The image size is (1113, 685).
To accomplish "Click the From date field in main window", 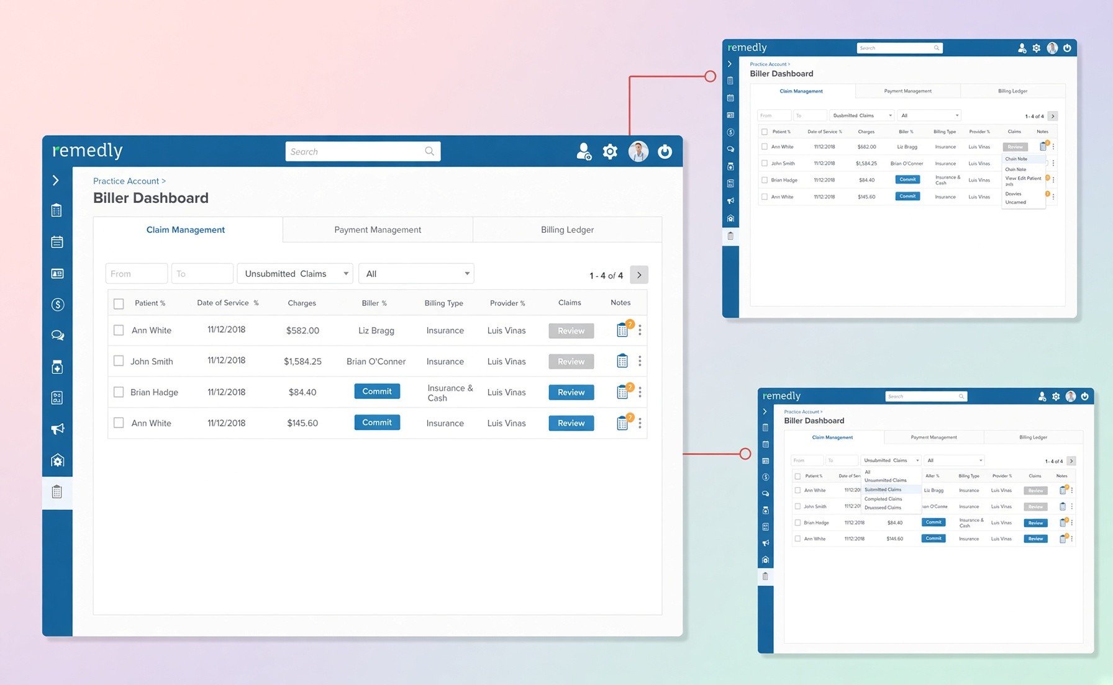I will pyautogui.click(x=136, y=274).
